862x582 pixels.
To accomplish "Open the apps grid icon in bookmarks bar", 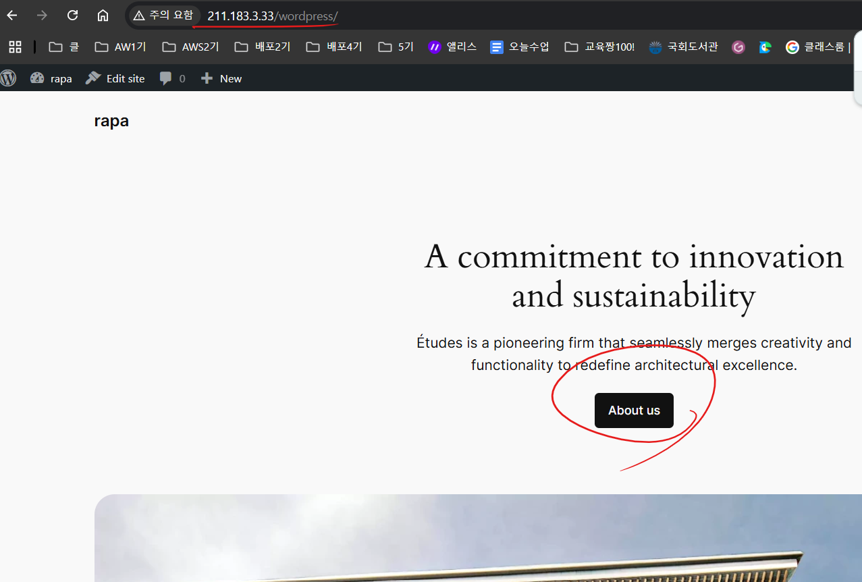I will click(x=15, y=47).
